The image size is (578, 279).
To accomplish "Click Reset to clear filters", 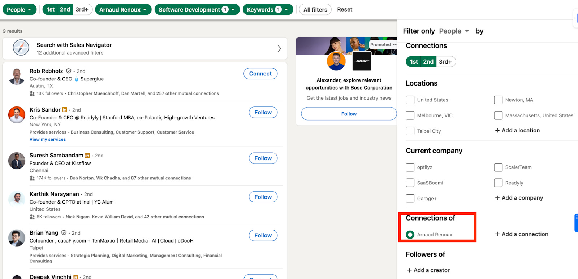I will point(345,10).
